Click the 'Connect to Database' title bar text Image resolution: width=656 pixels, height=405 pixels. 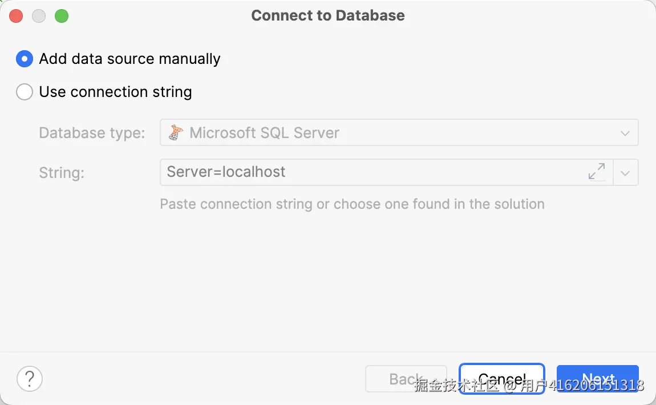coord(328,15)
